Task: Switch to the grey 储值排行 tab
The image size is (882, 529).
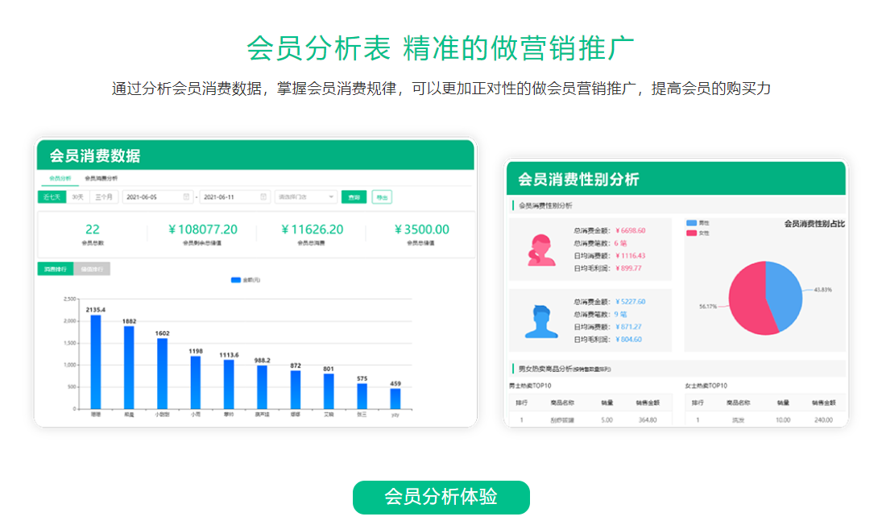Action: coord(92,269)
